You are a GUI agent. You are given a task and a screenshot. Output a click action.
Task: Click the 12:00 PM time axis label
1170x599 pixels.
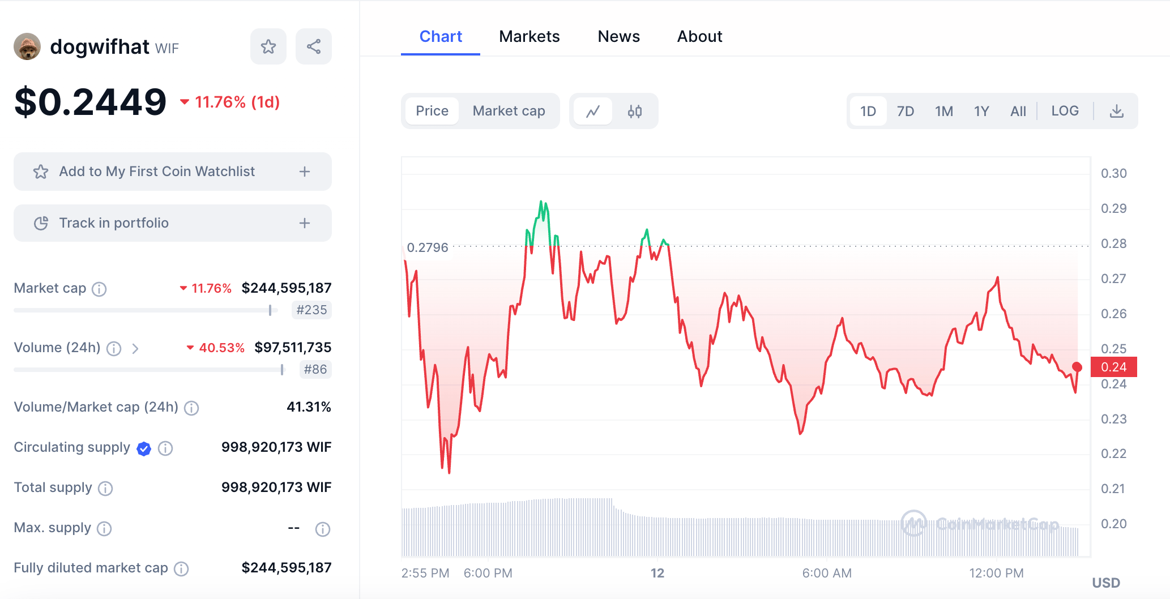pos(996,573)
